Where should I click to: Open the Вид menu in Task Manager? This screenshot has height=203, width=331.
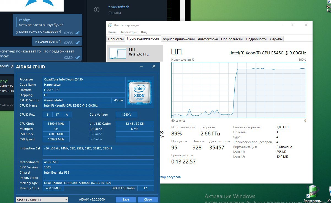click(x=143, y=32)
